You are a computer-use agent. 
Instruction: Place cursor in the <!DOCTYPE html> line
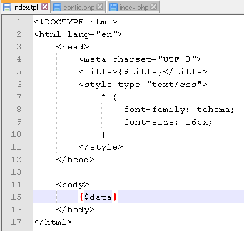pyautogui.click(x=76, y=22)
